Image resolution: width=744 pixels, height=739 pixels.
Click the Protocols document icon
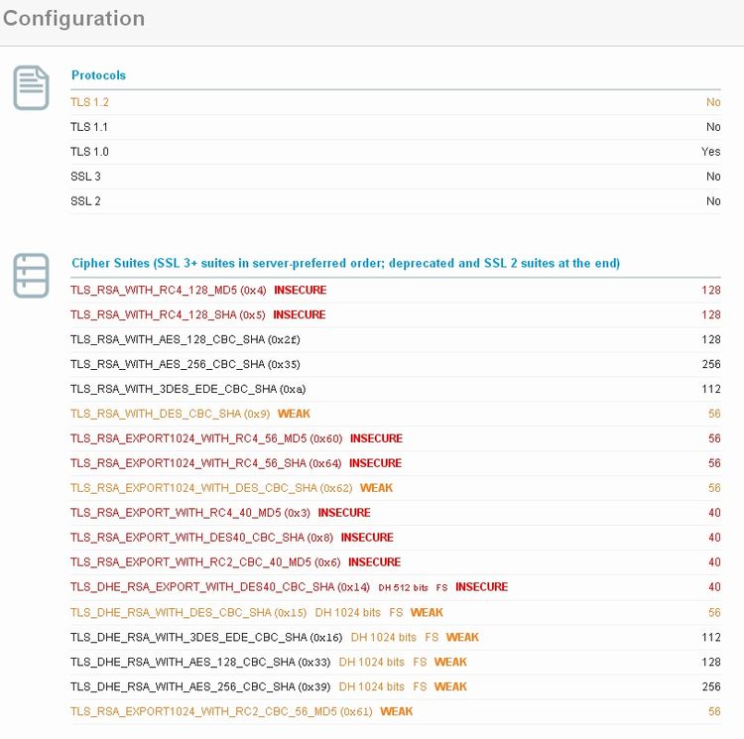coord(31,87)
